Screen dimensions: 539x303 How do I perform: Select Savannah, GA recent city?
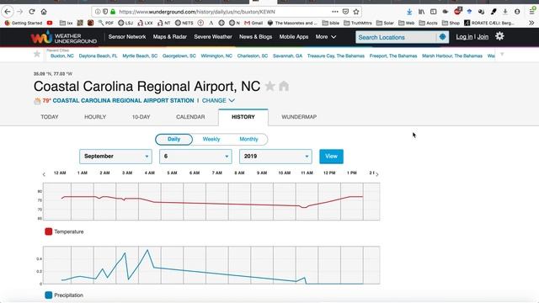point(287,56)
